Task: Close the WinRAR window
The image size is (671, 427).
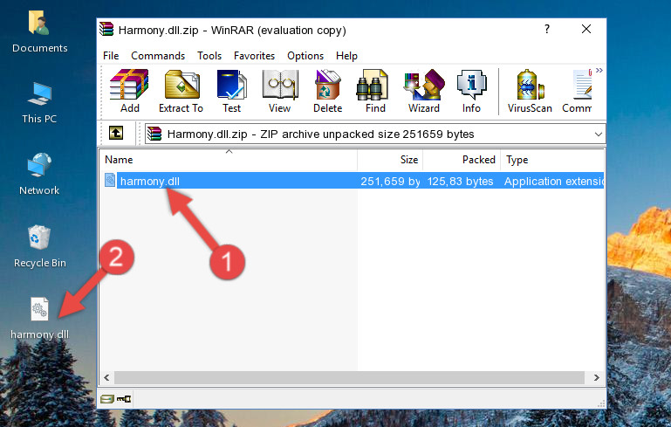Action: tap(586, 29)
